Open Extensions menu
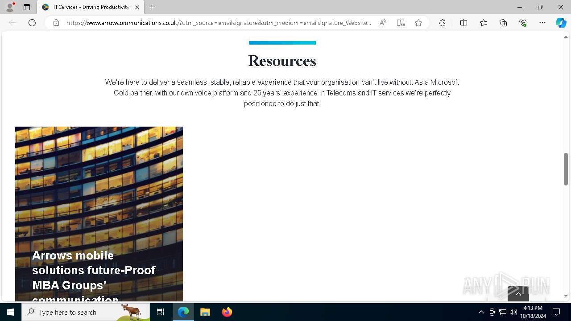571x321 pixels. click(442, 23)
